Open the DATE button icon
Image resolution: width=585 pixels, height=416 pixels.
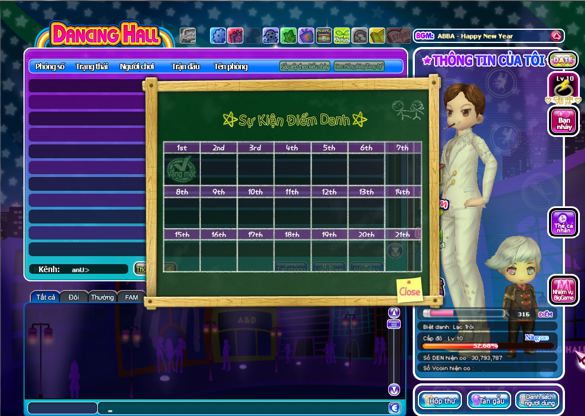[x=563, y=60]
